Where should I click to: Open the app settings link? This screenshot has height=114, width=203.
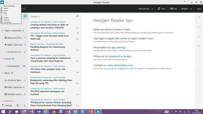119,47
